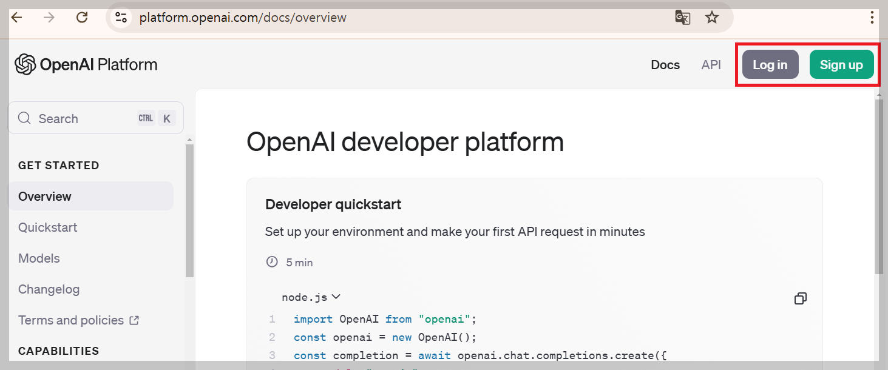Screen dimensions: 888x370
Task: Focus the Search box in sidebar
Action: (95, 118)
